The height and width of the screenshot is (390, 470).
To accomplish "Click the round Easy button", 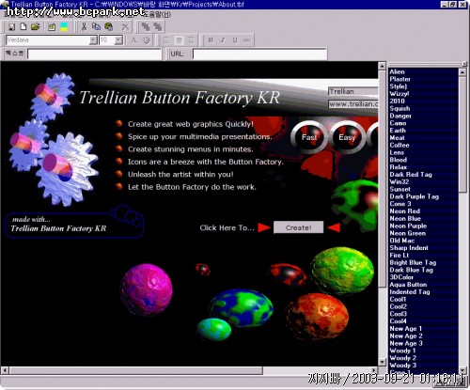I will [347, 137].
